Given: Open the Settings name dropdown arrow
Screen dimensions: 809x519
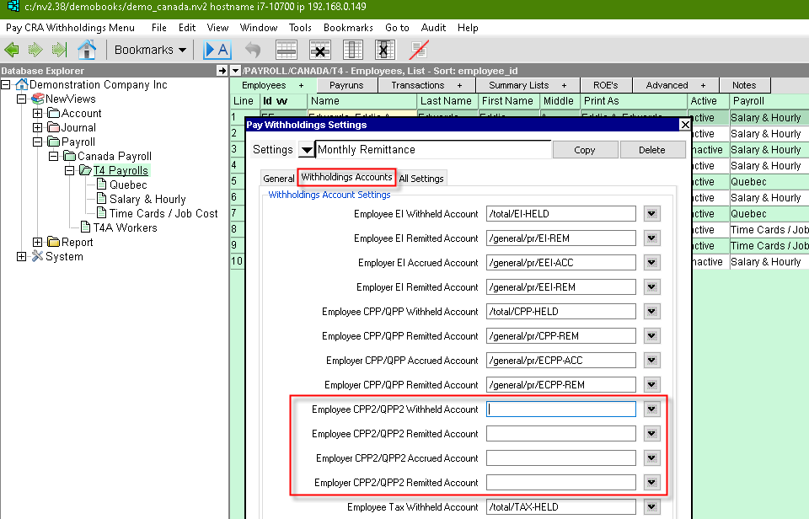Looking at the screenshot, I should pos(306,150).
